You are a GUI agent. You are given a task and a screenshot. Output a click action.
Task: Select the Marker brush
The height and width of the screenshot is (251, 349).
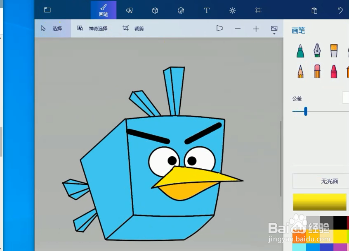[x=300, y=50]
